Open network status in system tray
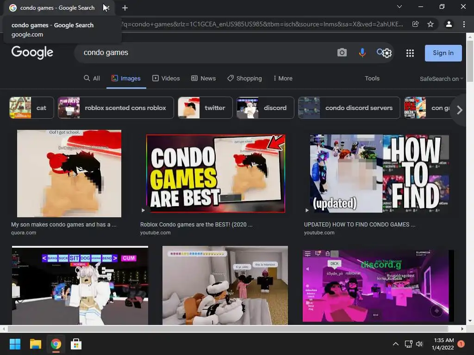Viewport: 474px width, 355px height. click(x=408, y=344)
